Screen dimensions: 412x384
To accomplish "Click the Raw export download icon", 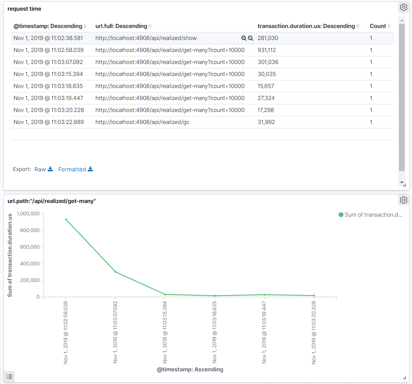I will (x=50, y=169).
